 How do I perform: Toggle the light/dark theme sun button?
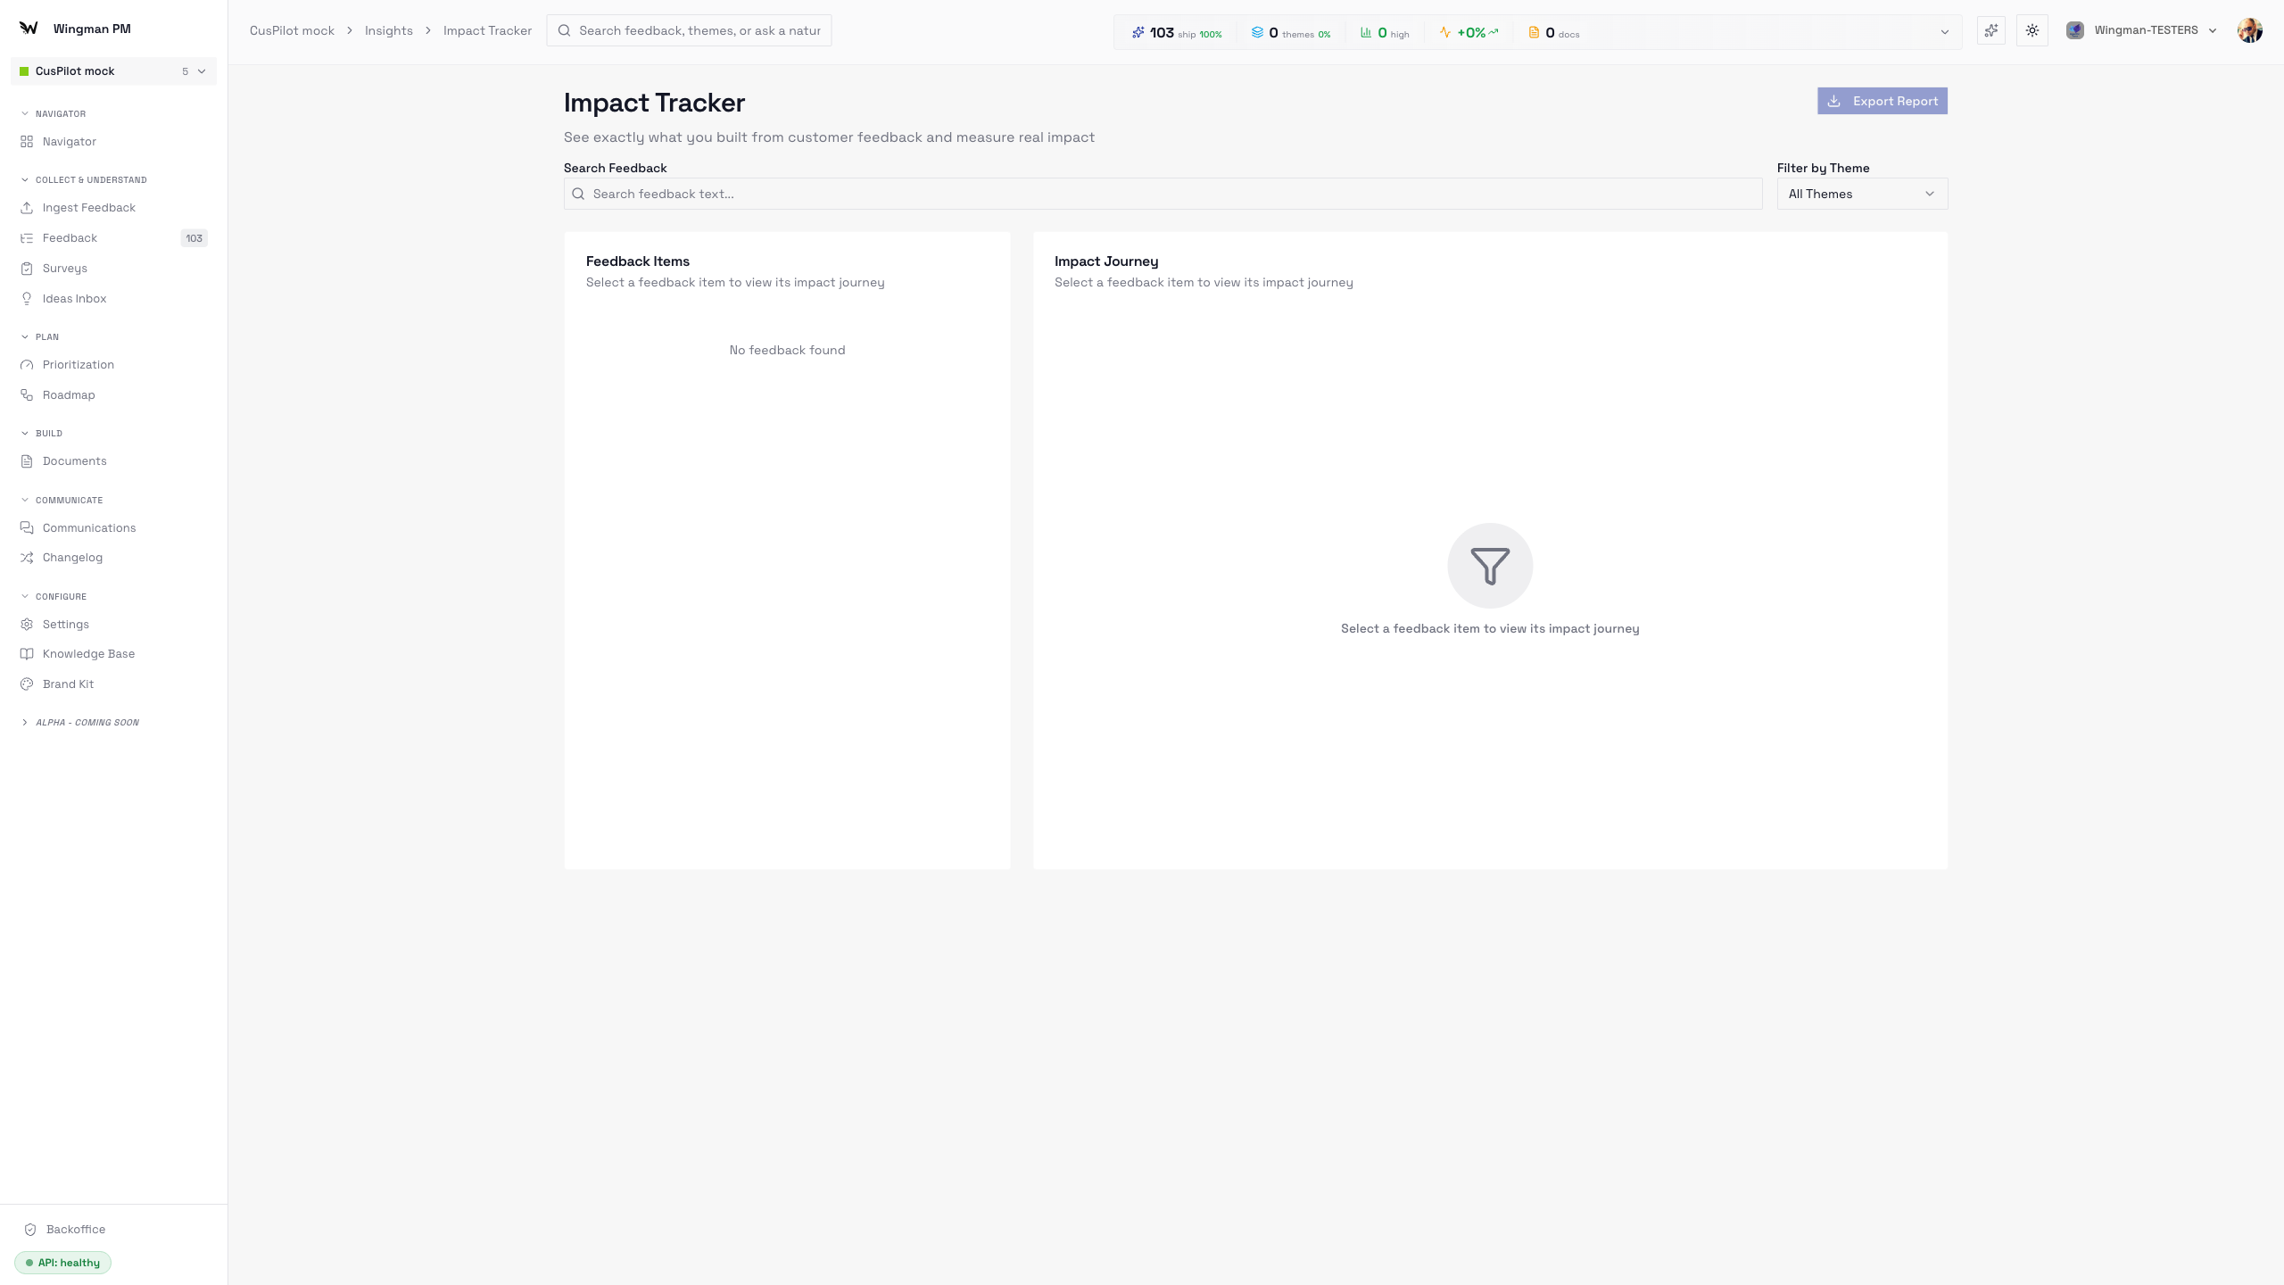click(x=2032, y=30)
